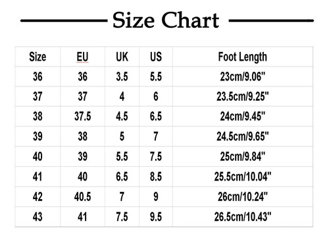The width and height of the screenshot is (329, 238).
Task: Select the 24.5cm/9.65" cell
Action: [x=243, y=136]
